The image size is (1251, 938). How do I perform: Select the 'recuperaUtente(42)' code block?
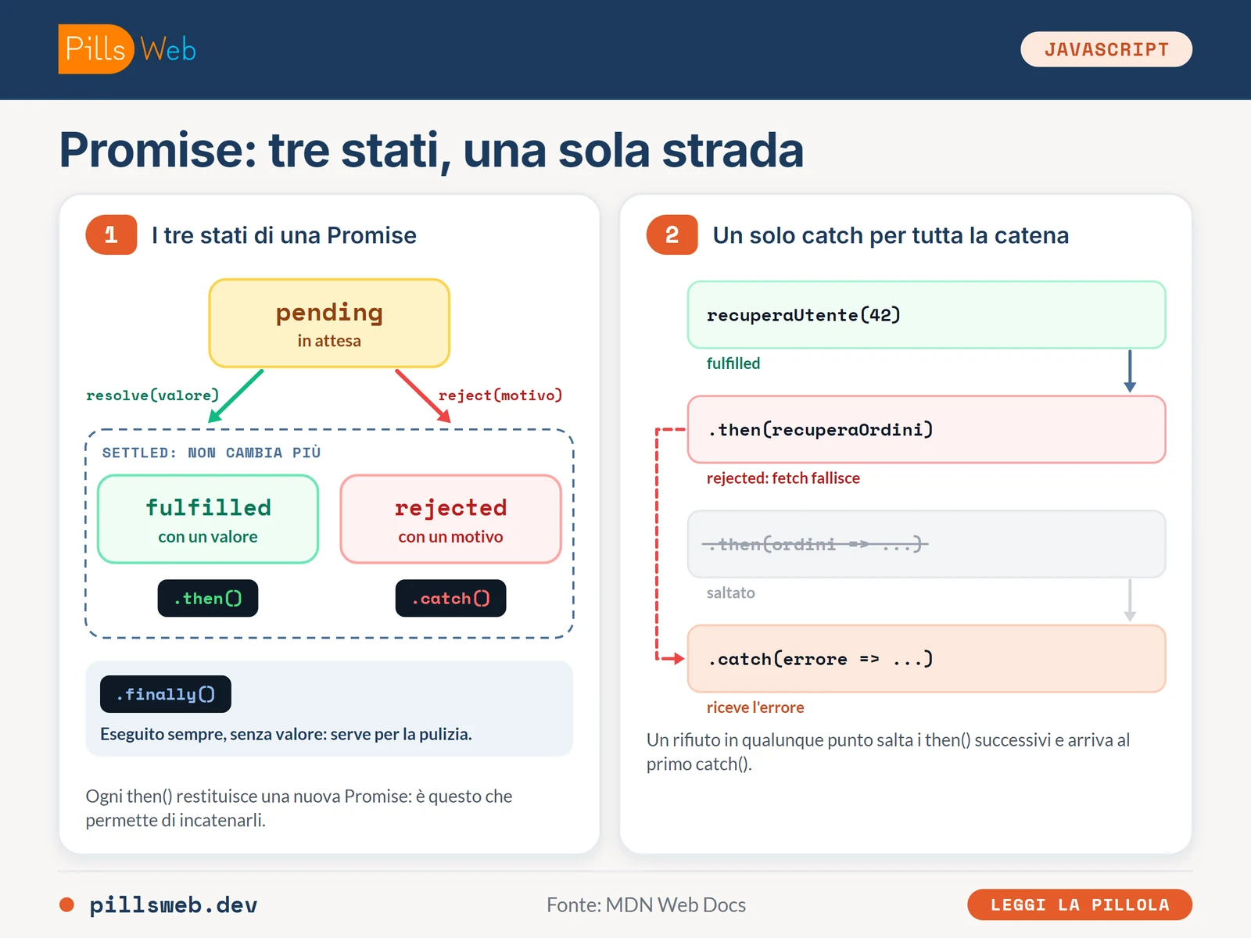point(927,315)
